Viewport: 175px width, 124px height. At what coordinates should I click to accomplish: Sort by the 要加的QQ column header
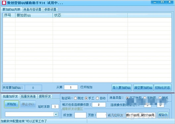[34, 15]
